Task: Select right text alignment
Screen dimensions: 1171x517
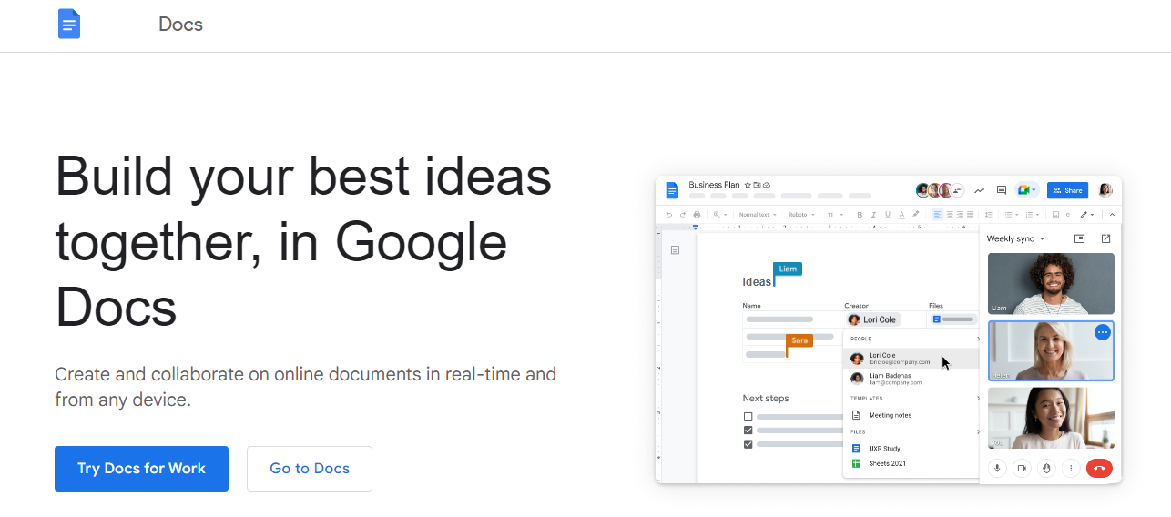Action: [960, 215]
